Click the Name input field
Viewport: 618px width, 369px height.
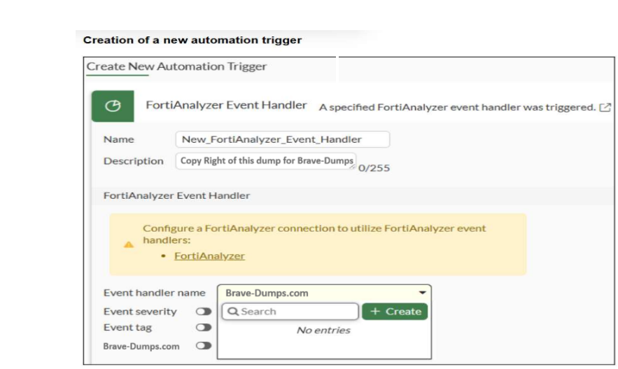(x=281, y=139)
